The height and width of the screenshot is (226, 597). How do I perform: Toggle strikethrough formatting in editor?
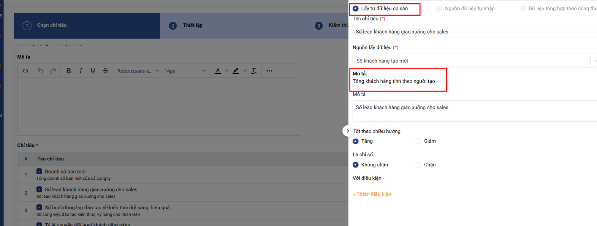coord(105,71)
